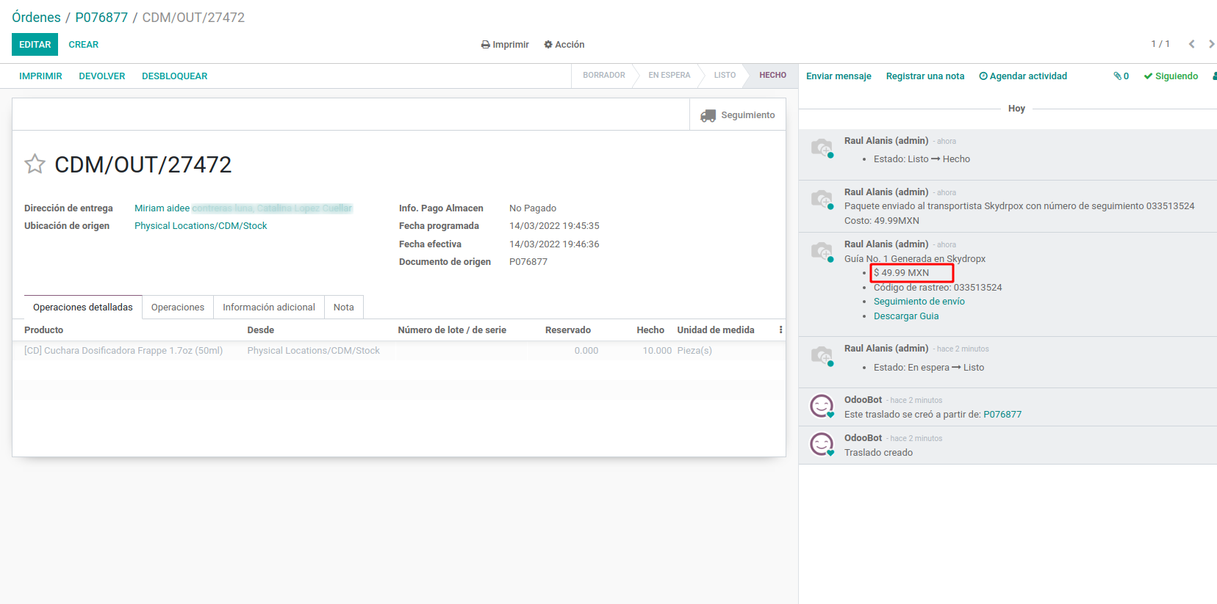Click Agendar actividad clock option
This screenshot has height=604, width=1217.
pos(1023,76)
